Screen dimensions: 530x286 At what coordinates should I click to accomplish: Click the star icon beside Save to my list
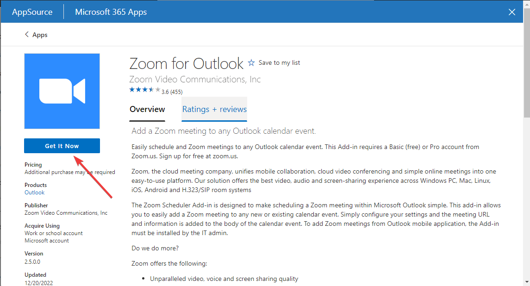coord(251,62)
